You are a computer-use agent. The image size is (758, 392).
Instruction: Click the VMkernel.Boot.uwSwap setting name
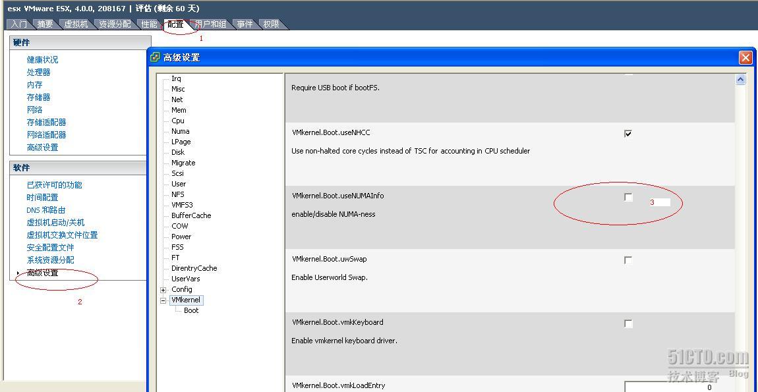click(x=329, y=259)
